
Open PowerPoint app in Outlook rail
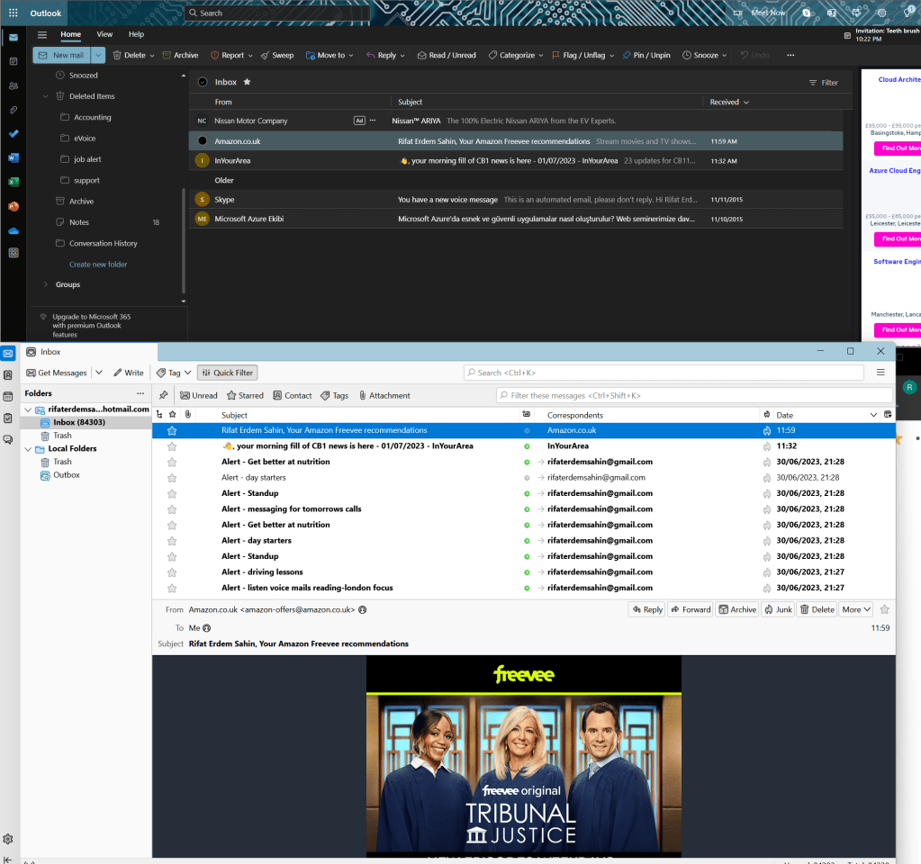coord(14,206)
